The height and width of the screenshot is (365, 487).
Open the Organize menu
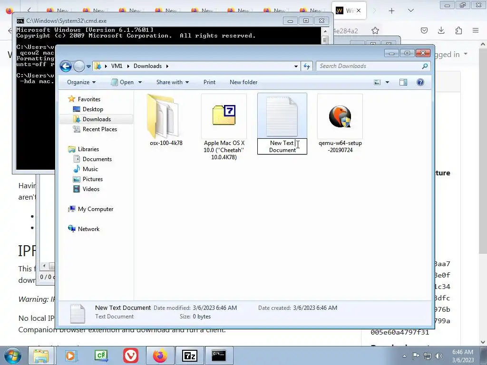(81, 82)
